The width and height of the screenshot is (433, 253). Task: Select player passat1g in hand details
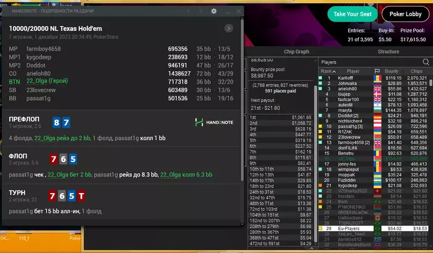pos(38,98)
